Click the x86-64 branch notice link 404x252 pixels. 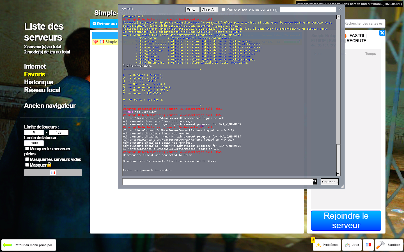pyautogui.click(x=350, y=4)
